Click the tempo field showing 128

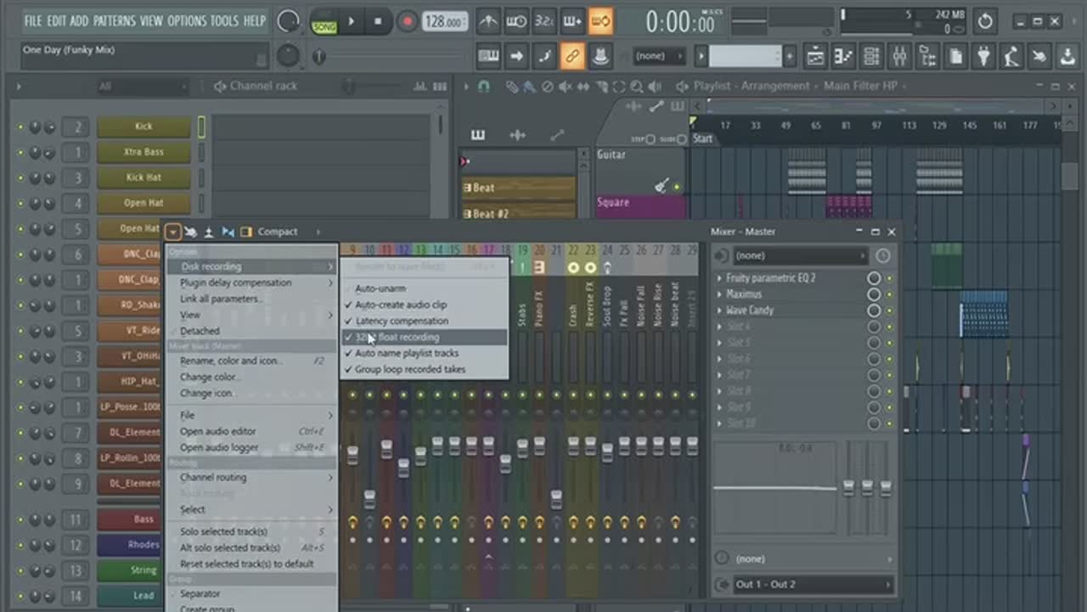(445, 22)
